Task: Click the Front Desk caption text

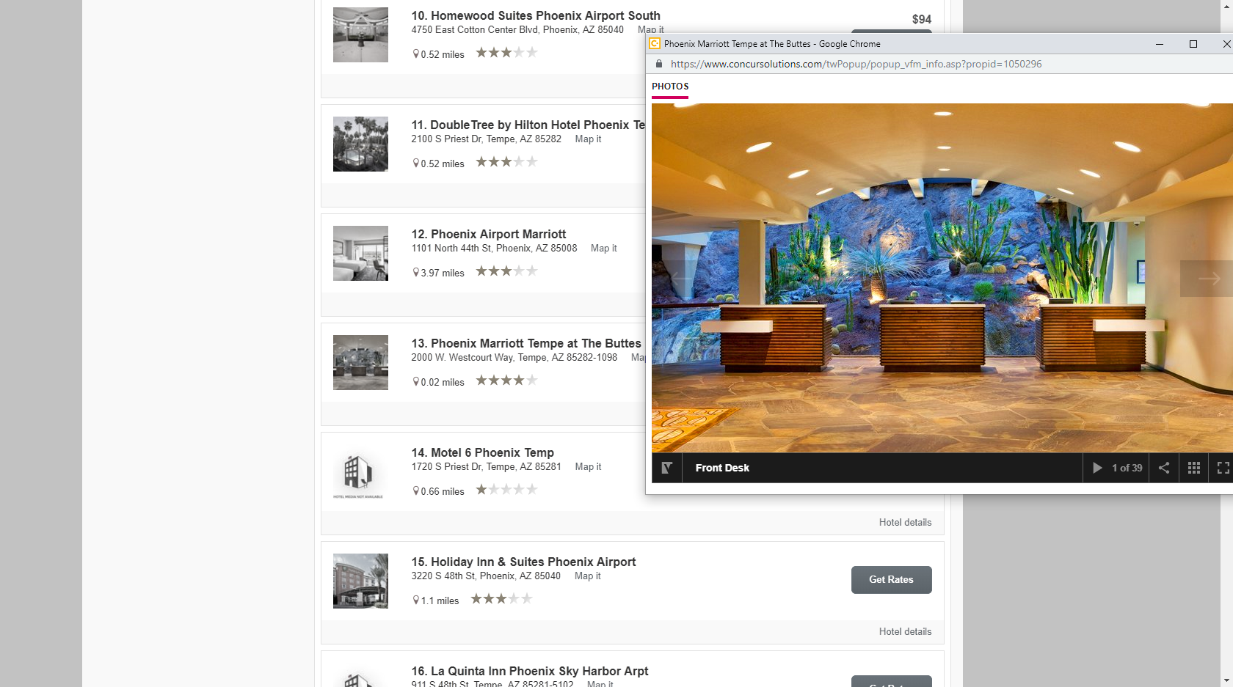Action: coord(722,468)
